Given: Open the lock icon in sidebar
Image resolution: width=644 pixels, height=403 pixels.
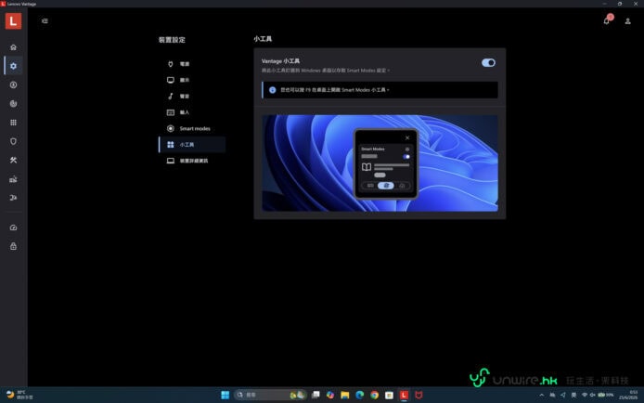Looking at the screenshot, I should pyautogui.click(x=13, y=246).
